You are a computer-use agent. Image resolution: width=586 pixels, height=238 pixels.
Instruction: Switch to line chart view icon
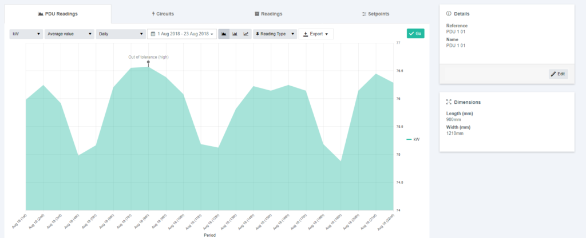(x=246, y=34)
